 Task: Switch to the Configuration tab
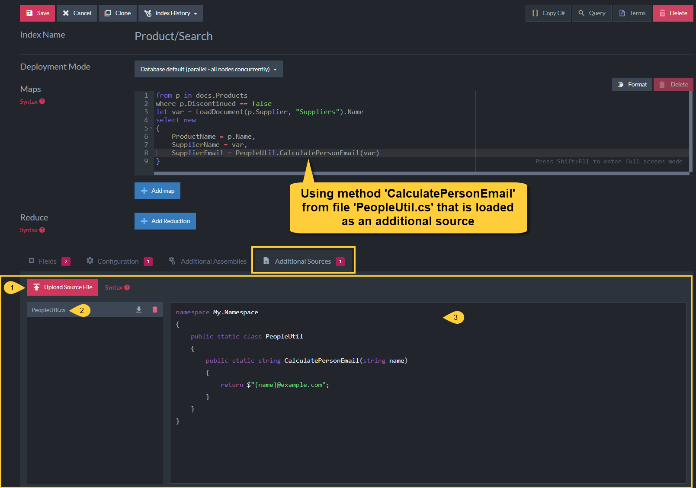coord(119,261)
